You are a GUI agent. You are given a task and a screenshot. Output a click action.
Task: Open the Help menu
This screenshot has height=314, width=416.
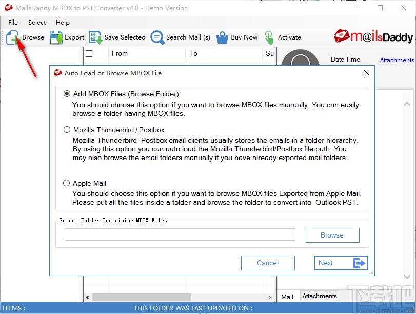coord(63,23)
